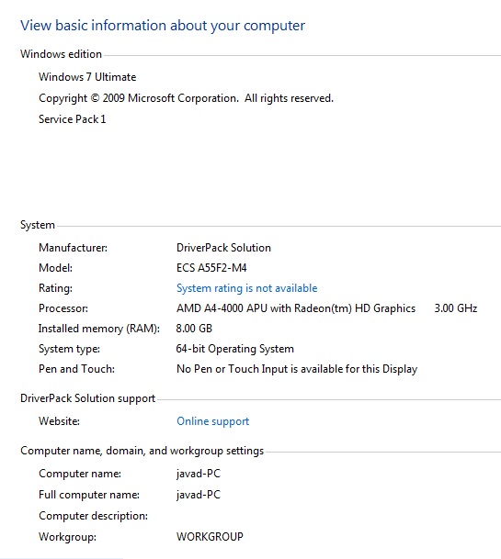Select the Windows 7 Ultimate edition text
501x559 pixels.
pos(87,77)
